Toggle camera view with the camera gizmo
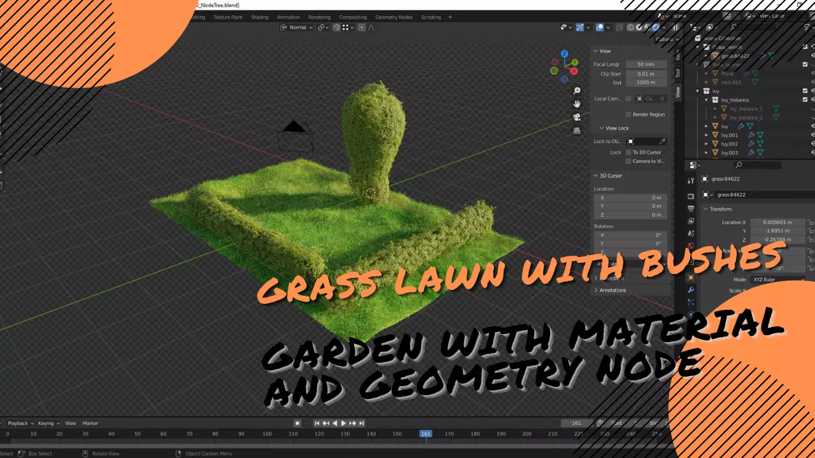Image resolution: width=815 pixels, height=458 pixels. pos(578,117)
